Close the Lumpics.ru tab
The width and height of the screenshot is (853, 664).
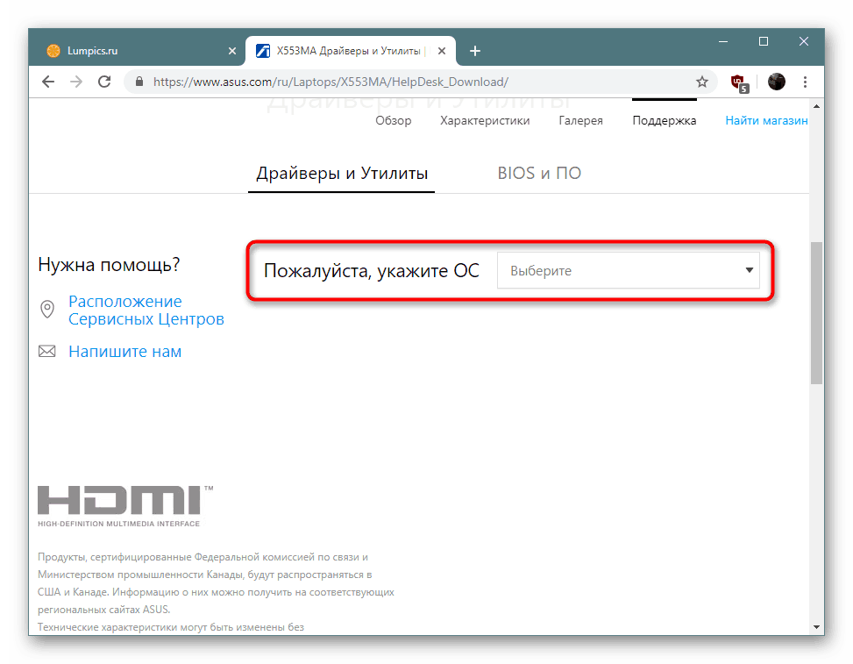[x=232, y=51]
